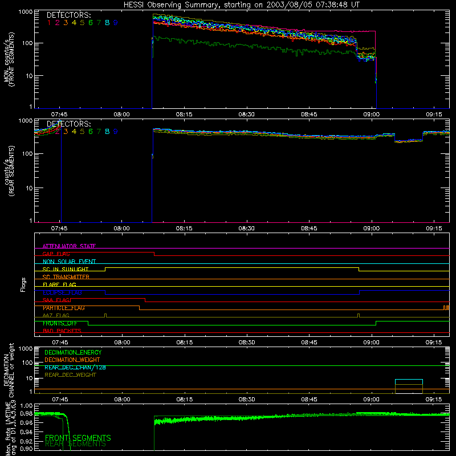Click the DECIMATION CHANNEL or weight axis label

(9, 370)
